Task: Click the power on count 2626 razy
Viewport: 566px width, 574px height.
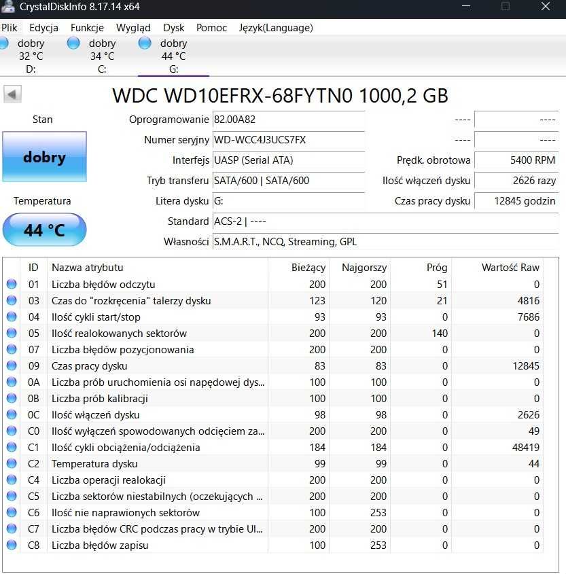Action: tap(516, 181)
